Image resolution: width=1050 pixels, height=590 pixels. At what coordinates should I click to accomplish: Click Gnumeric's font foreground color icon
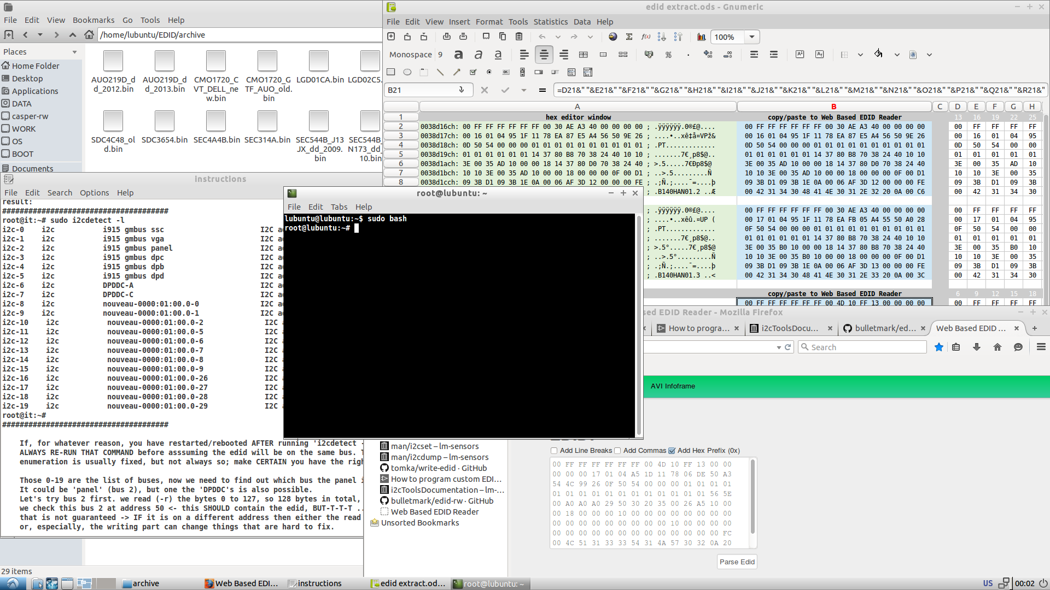pyautogui.click(x=913, y=55)
